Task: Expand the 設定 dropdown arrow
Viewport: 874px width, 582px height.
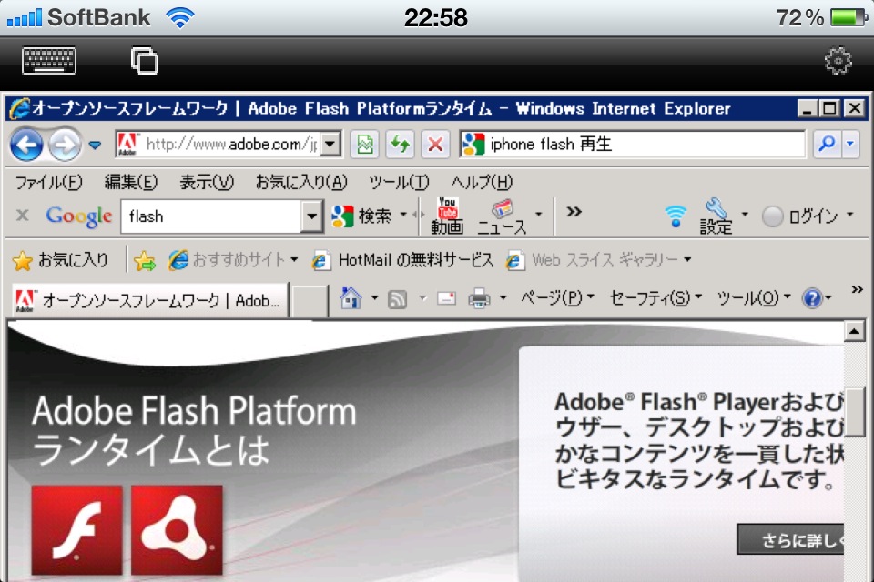Action: (x=745, y=215)
